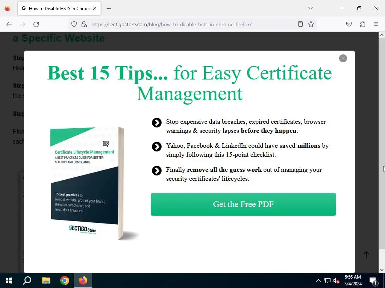
Task: Open the notification center
Action: click(373, 280)
